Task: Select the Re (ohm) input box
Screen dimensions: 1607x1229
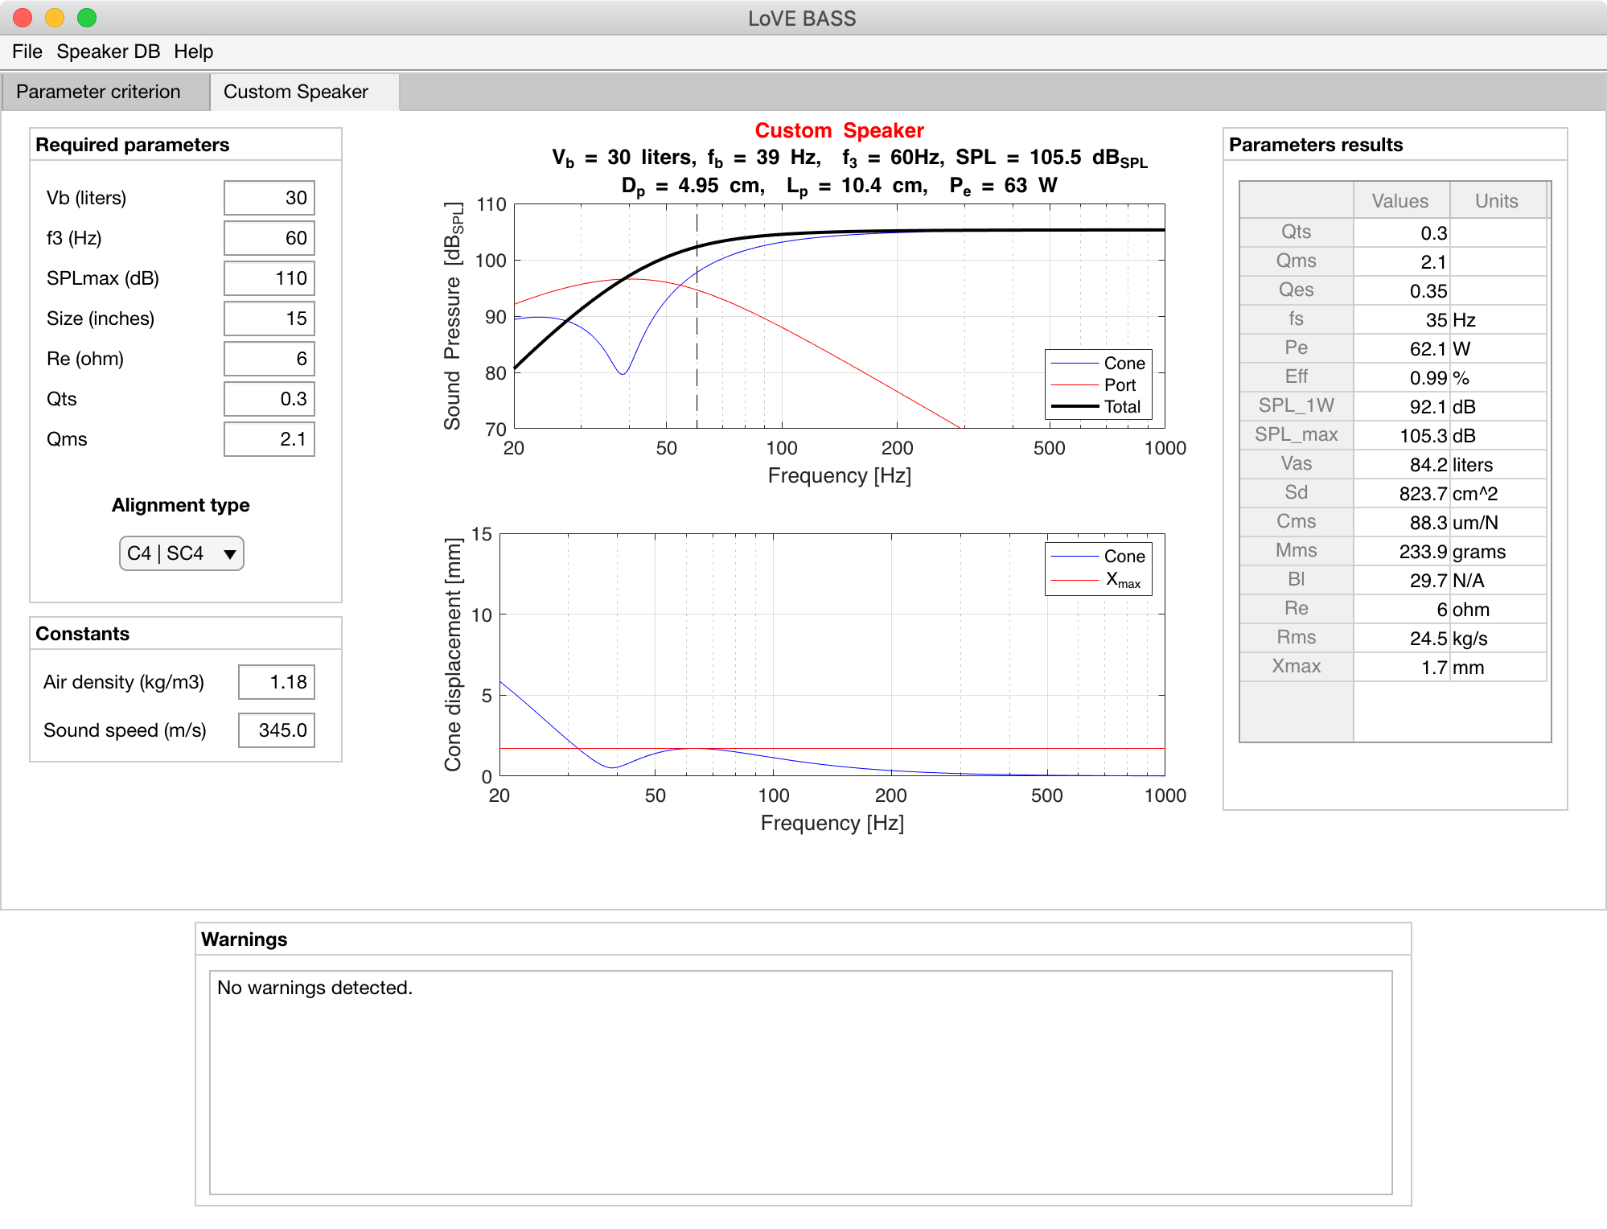Action: pos(269,359)
